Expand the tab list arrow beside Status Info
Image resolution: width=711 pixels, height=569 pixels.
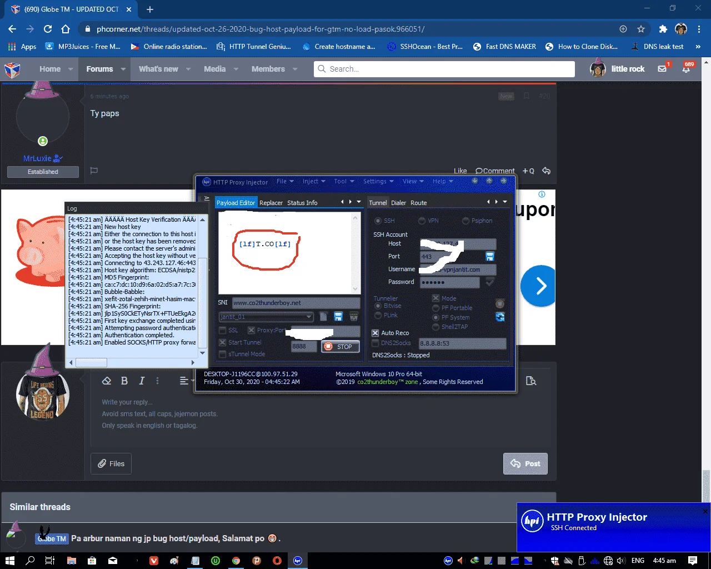point(359,202)
